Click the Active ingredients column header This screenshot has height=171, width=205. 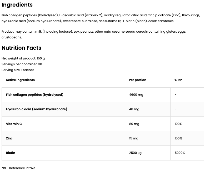20,80
